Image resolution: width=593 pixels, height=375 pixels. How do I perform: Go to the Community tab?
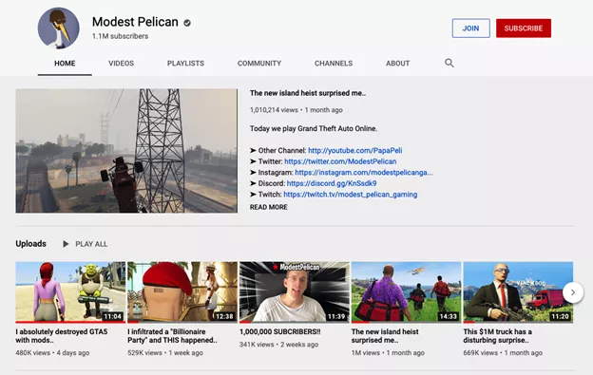259,63
